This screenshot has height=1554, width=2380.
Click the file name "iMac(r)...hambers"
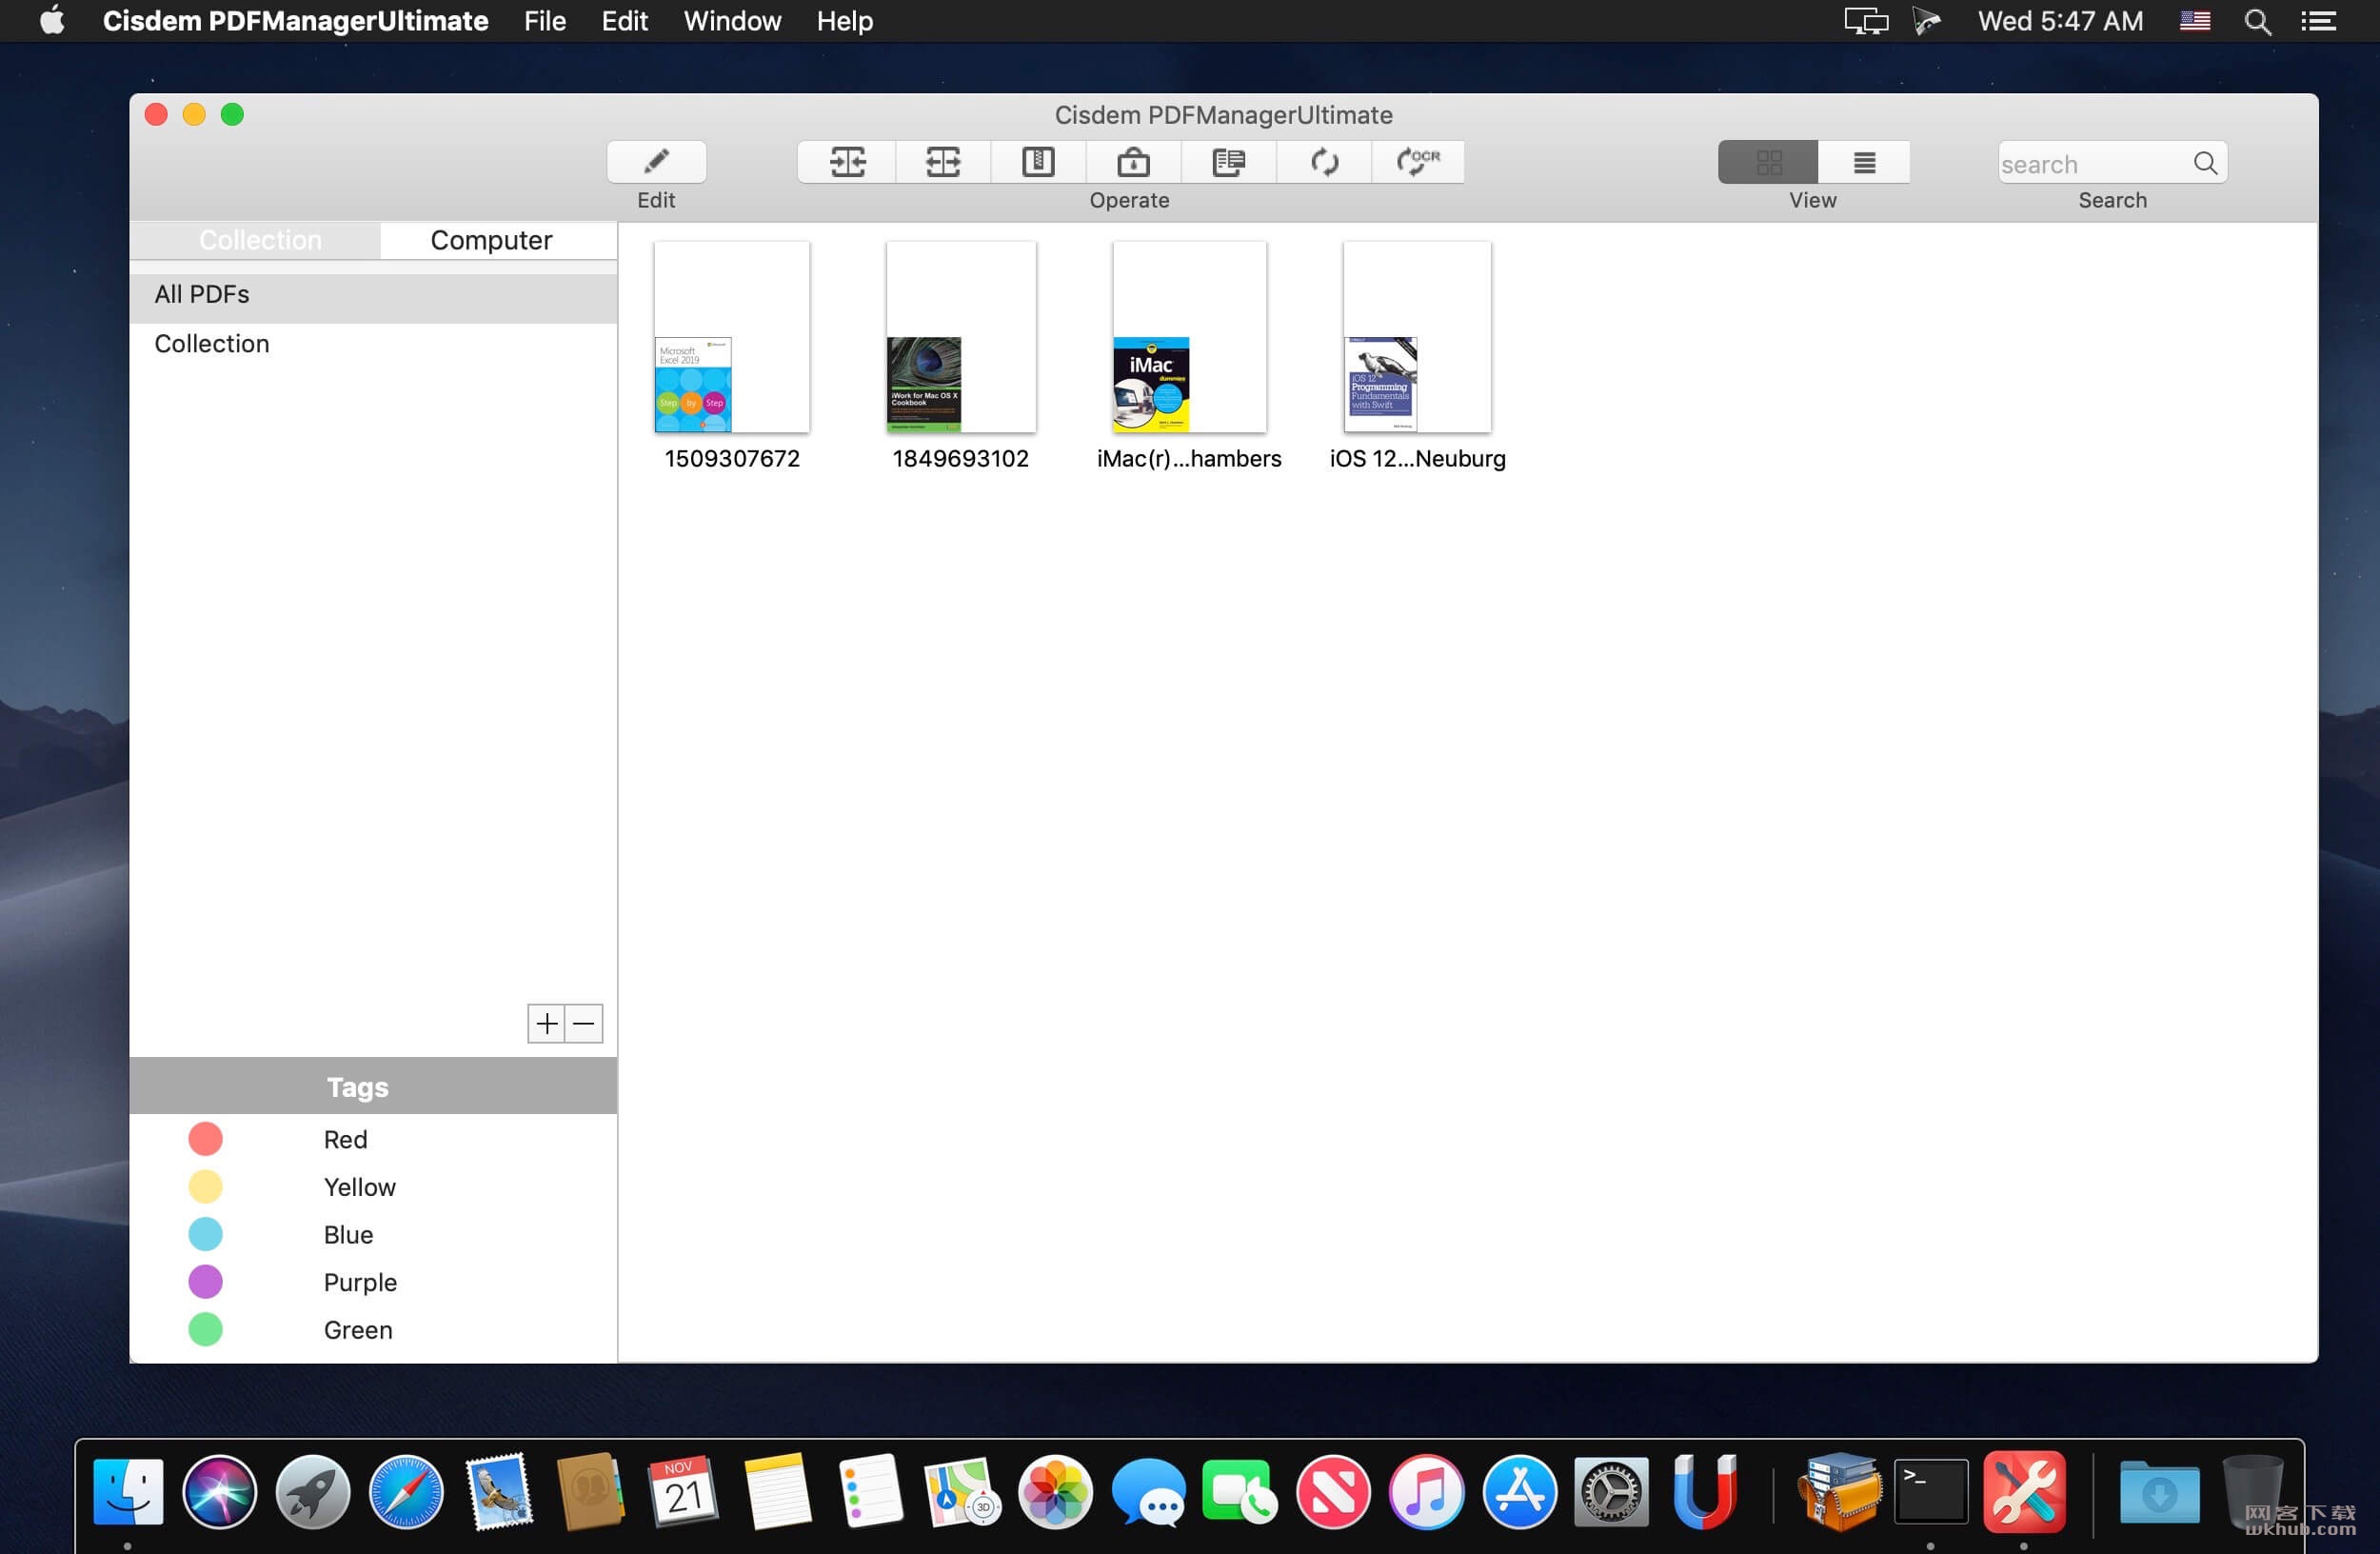pyautogui.click(x=1189, y=459)
